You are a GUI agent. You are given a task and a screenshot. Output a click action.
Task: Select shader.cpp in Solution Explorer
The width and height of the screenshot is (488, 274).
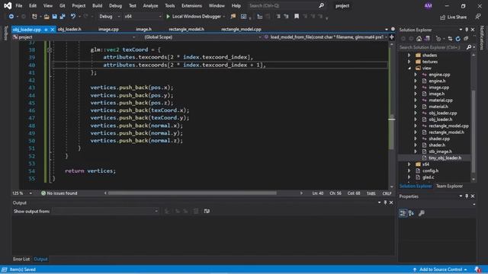point(439,139)
